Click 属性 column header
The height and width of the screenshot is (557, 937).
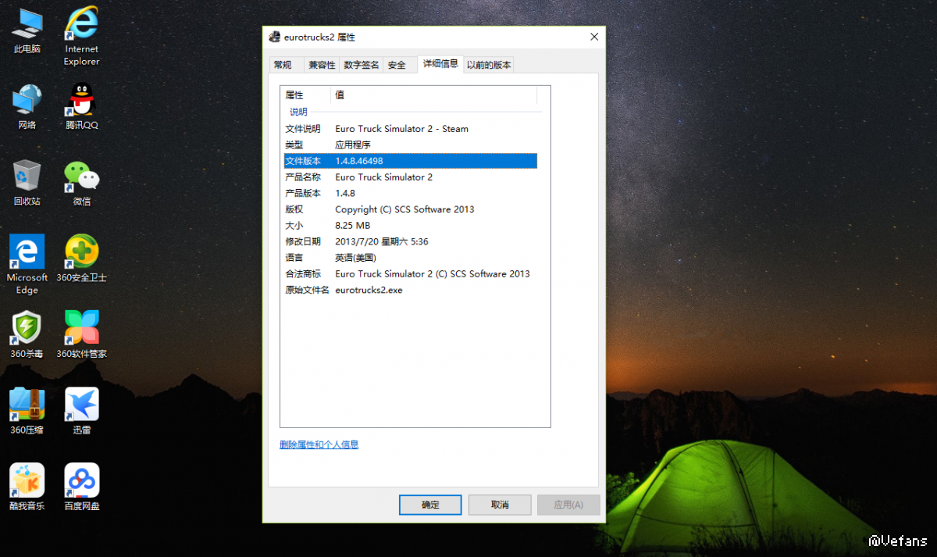point(306,95)
